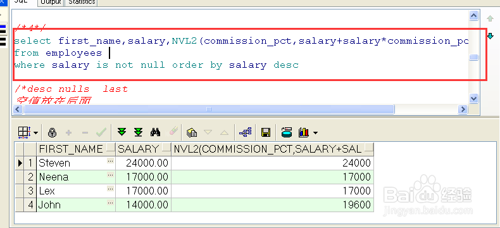Image resolution: width=500 pixels, height=228 pixels.
Task: Select row number 1 header
Action: pos(30,163)
